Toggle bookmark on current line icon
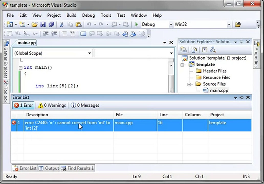 click(83, 34)
